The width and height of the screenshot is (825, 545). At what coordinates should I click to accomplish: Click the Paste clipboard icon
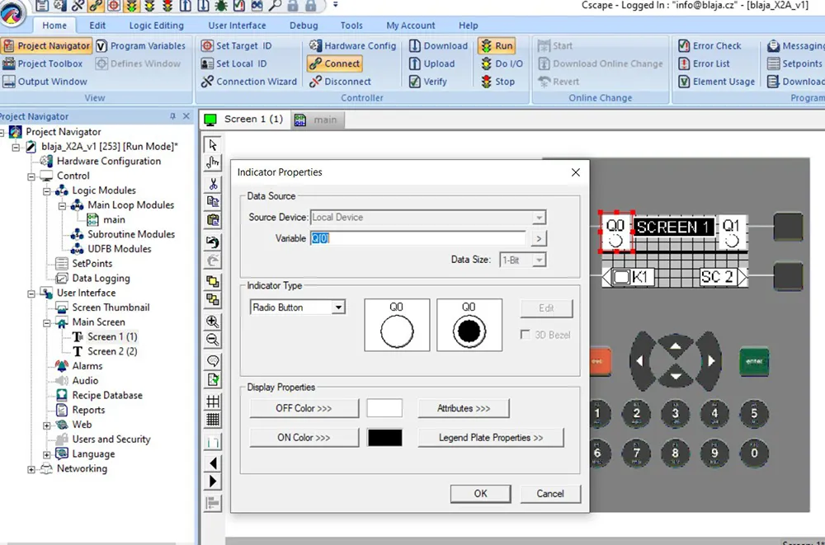[213, 220]
